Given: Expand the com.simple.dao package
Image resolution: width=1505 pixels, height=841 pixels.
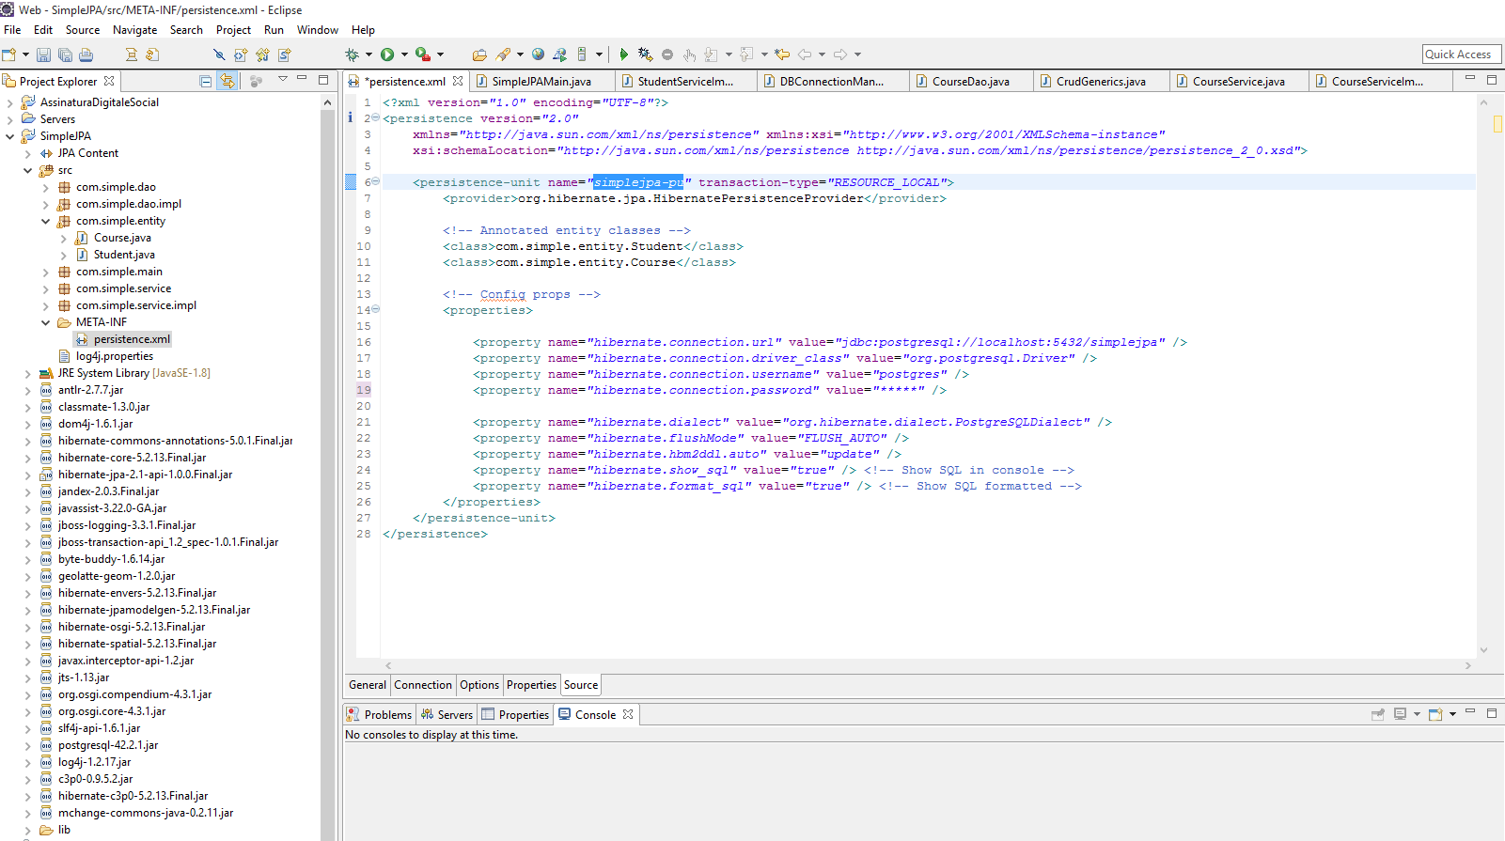Looking at the screenshot, I should [x=45, y=188].
